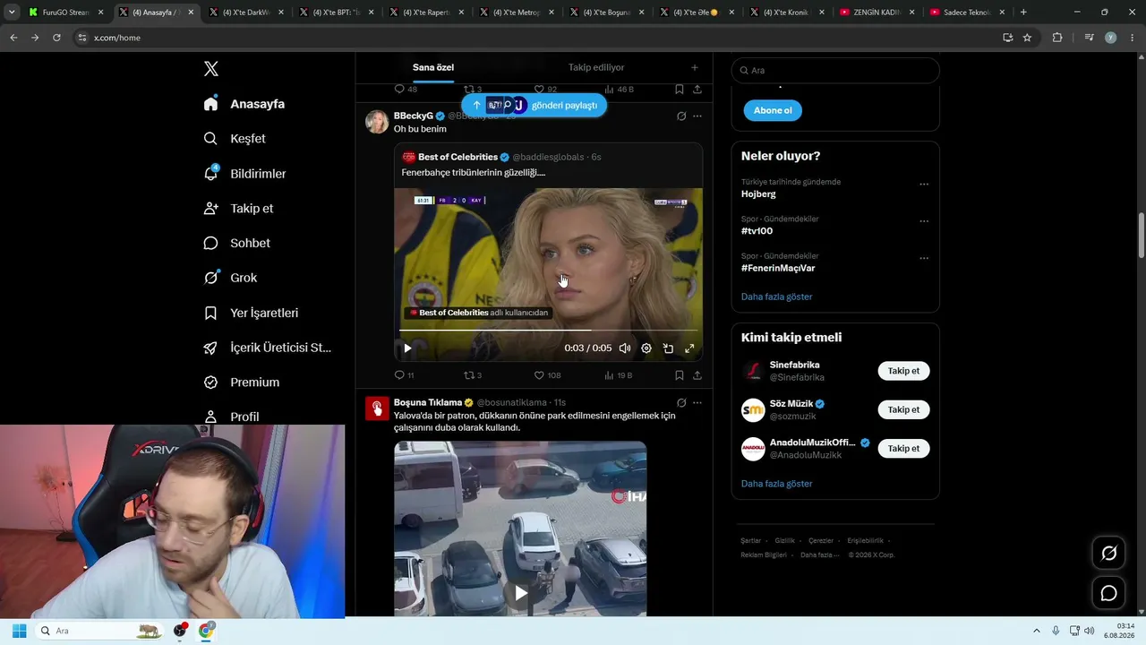Open Takip et in the sidebar

238,209
